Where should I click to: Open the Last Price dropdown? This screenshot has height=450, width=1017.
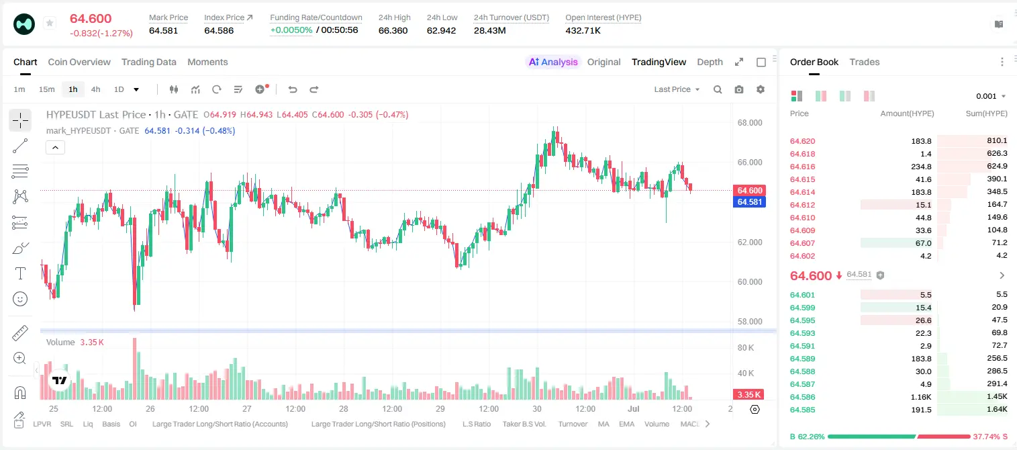tap(677, 89)
